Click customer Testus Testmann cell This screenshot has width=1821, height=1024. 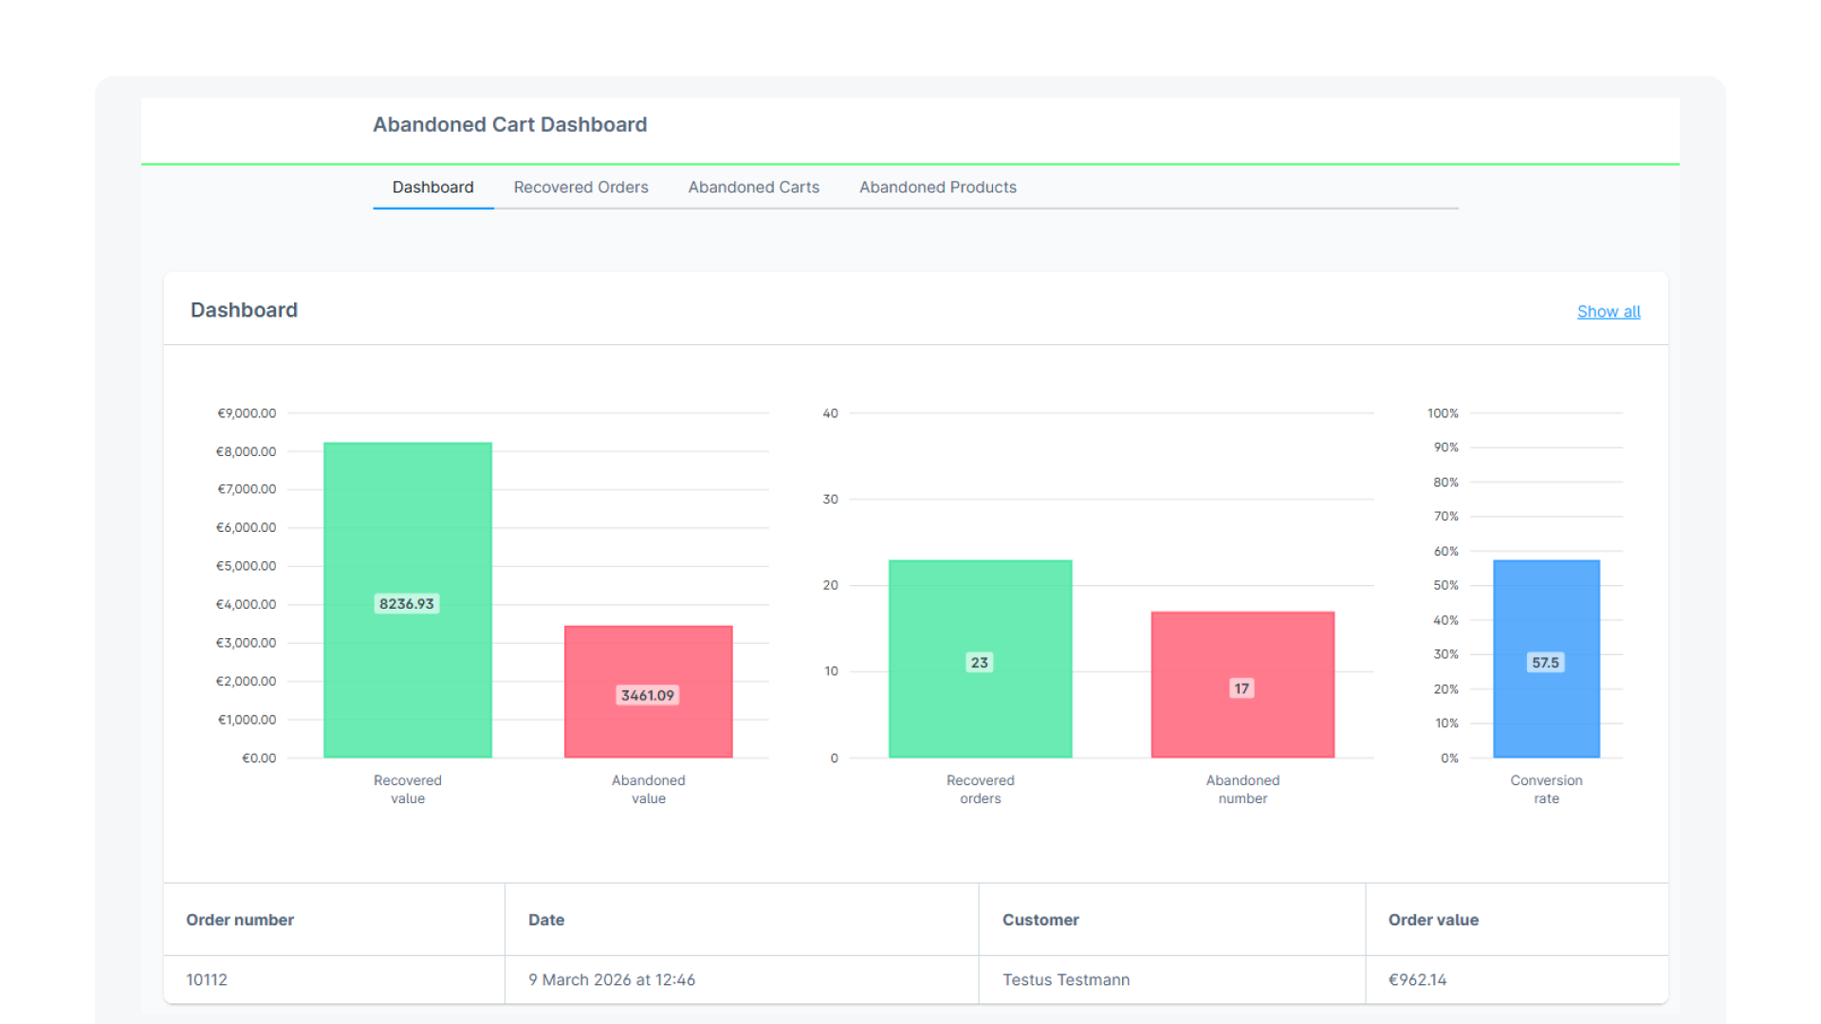(x=1066, y=979)
